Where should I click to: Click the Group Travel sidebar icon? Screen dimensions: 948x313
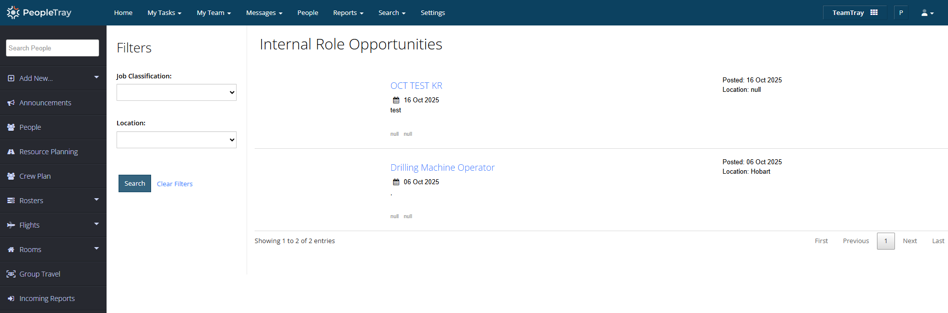coord(11,274)
